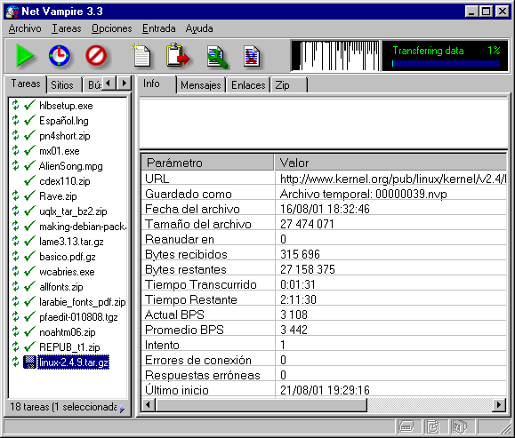Click resume arrows icon beside AlienSong.mpg
This screenshot has width=515, height=438.
(15, 165)
